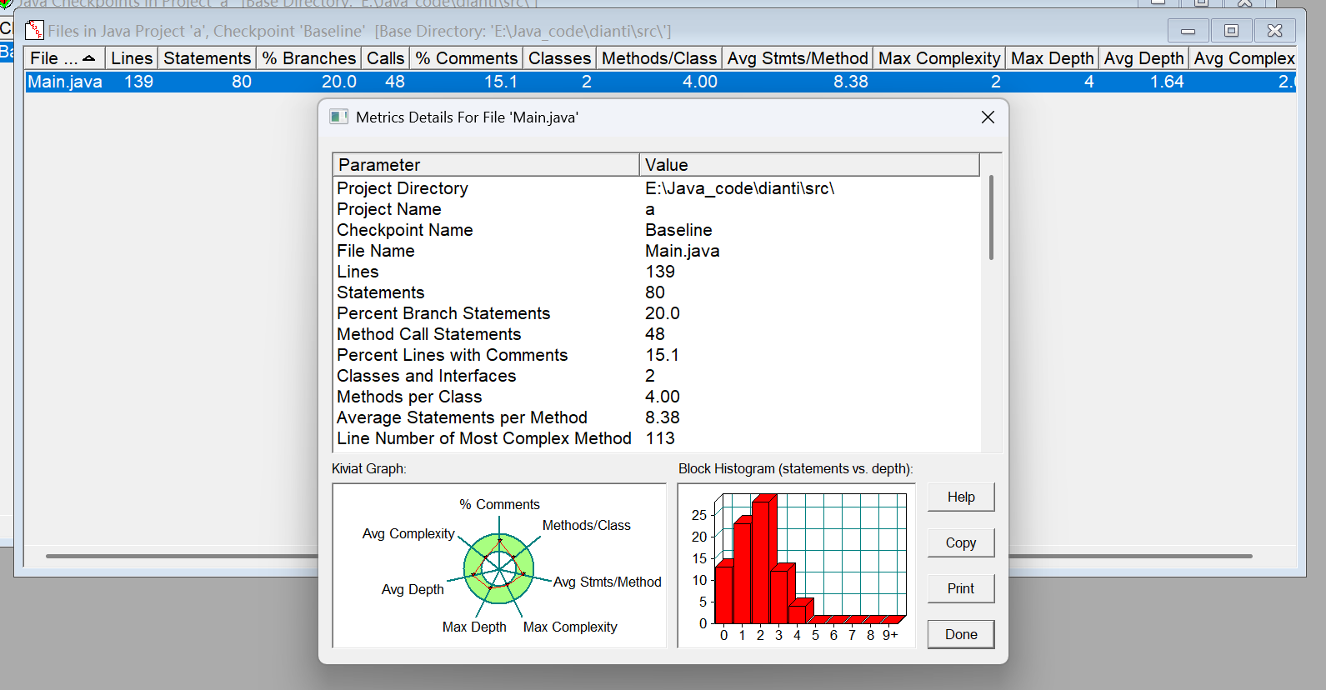Click the metrics details vertical scrollbar thumb

991,217
